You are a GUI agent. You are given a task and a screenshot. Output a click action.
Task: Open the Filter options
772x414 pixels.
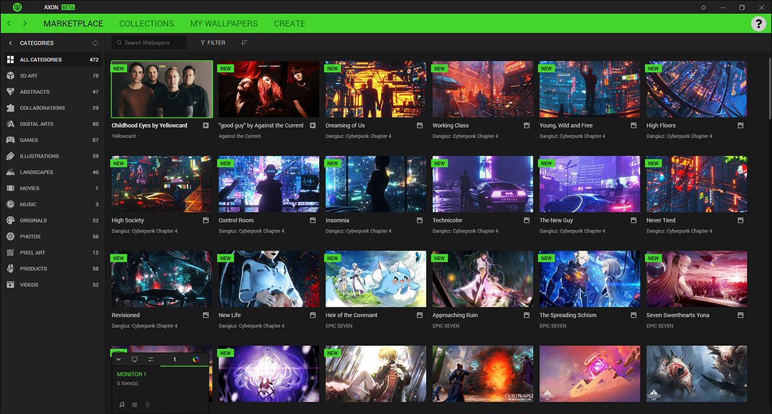212,42
